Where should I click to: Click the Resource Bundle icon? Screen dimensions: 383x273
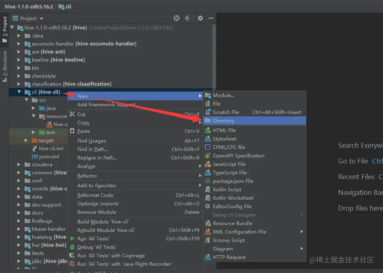(208, 223)
